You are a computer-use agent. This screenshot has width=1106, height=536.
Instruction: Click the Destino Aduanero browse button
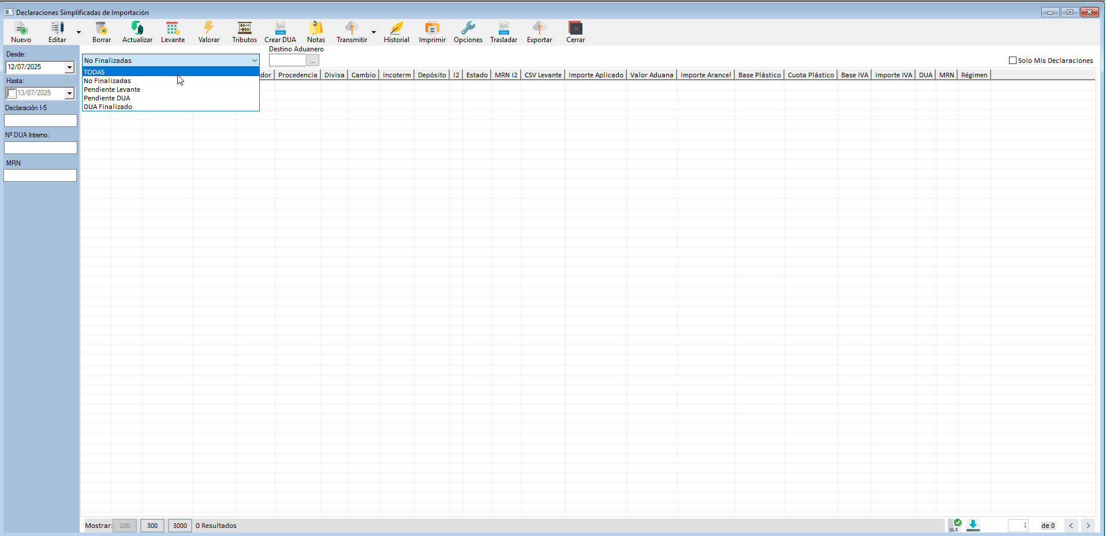coord(312,61)
